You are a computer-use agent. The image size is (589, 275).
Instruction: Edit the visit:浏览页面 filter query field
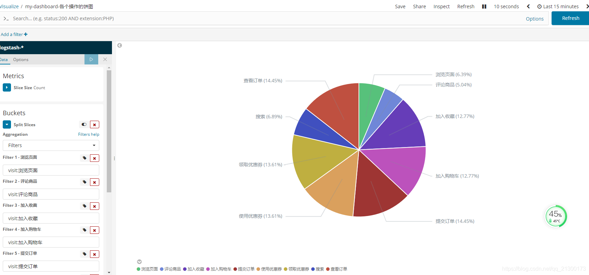(51, 170)
